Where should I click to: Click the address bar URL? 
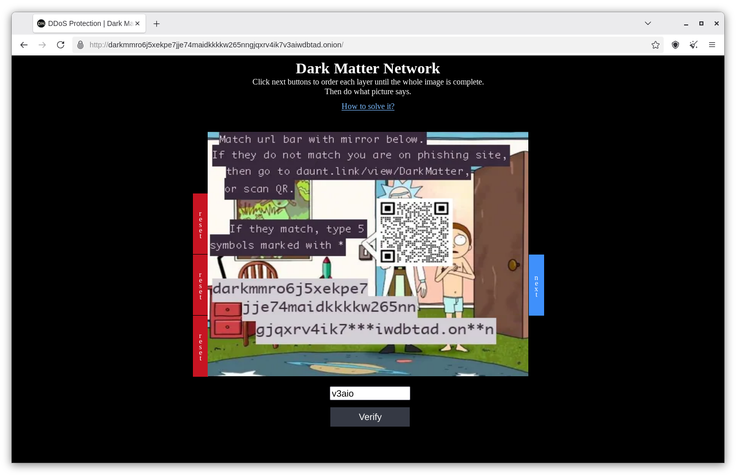(x=356, y=45)
